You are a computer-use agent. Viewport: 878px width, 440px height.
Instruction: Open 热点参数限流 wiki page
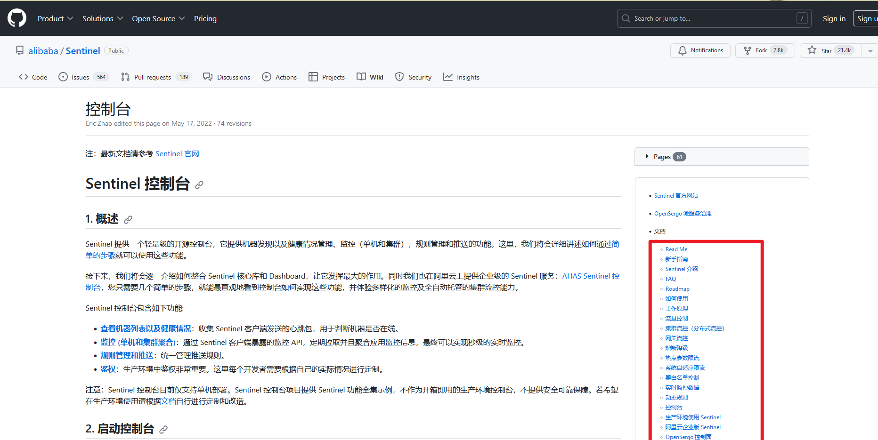tap(682, 358)
